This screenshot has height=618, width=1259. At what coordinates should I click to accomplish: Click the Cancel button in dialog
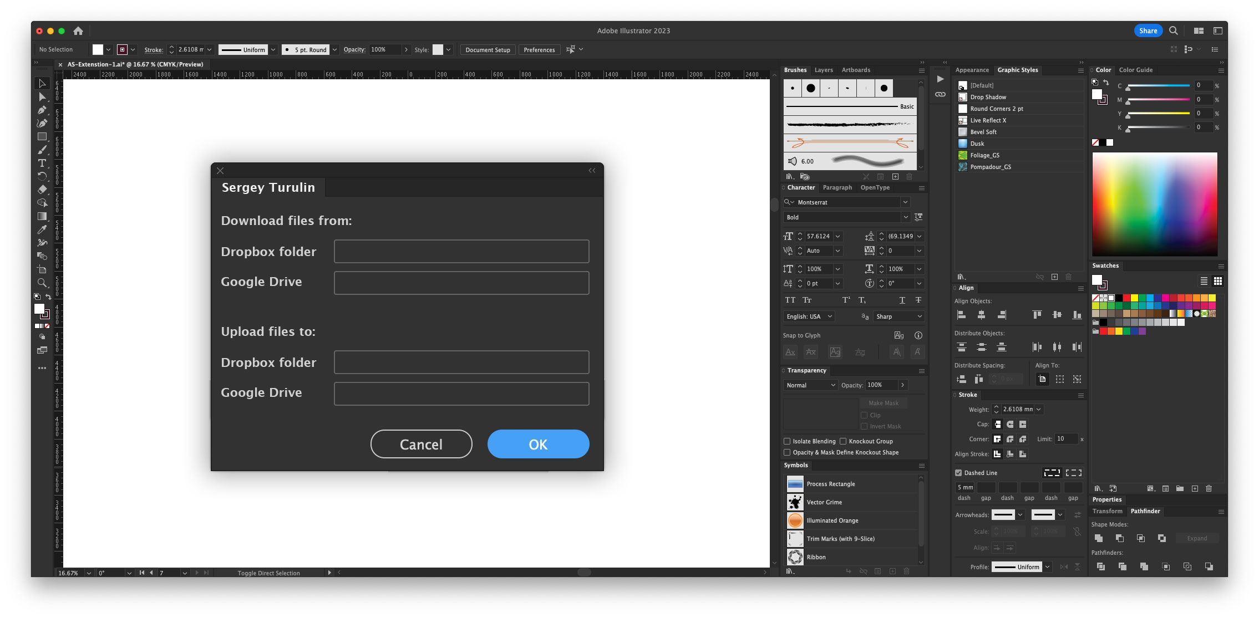tap(422, 444)
